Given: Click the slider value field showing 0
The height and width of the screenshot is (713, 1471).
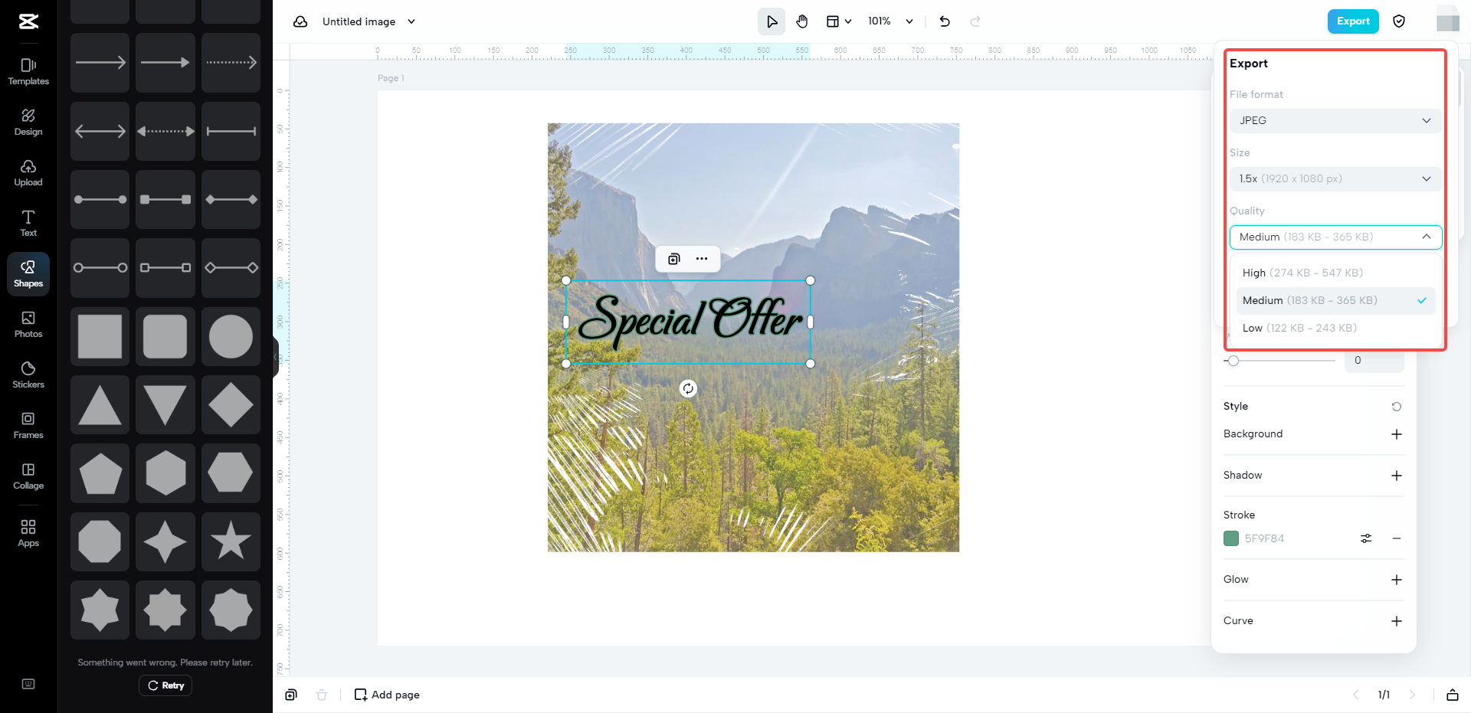Looking at the screenshot, I should click(x=1374, y=361).
